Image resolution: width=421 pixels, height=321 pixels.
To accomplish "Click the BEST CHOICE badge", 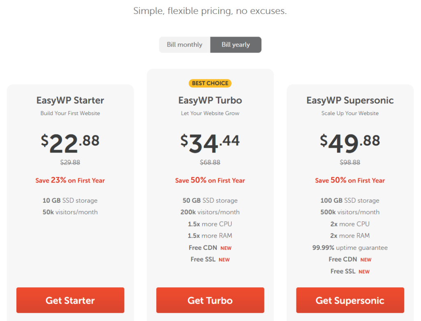I will click(210, 83).
